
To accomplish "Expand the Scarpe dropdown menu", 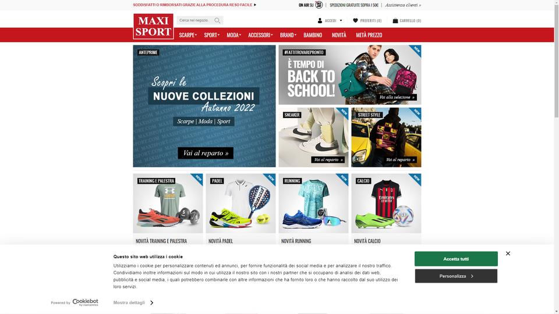I will 188,35.
